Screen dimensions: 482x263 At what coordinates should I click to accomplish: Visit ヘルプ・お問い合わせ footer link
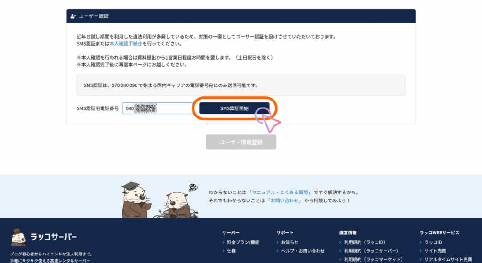(x=303, y=251)
